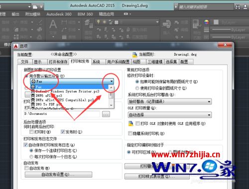The height and width of the screenshot is (189, 249).
Task: Select 保存一个连续打印日志 radio option
Action: pos(31,151)
